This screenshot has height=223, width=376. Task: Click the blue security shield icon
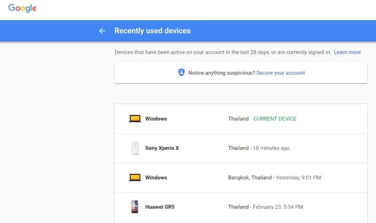coord(181,73)
